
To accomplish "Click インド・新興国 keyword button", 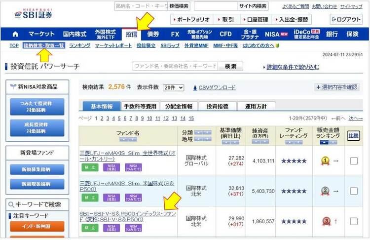I will (x=37, y=226).
